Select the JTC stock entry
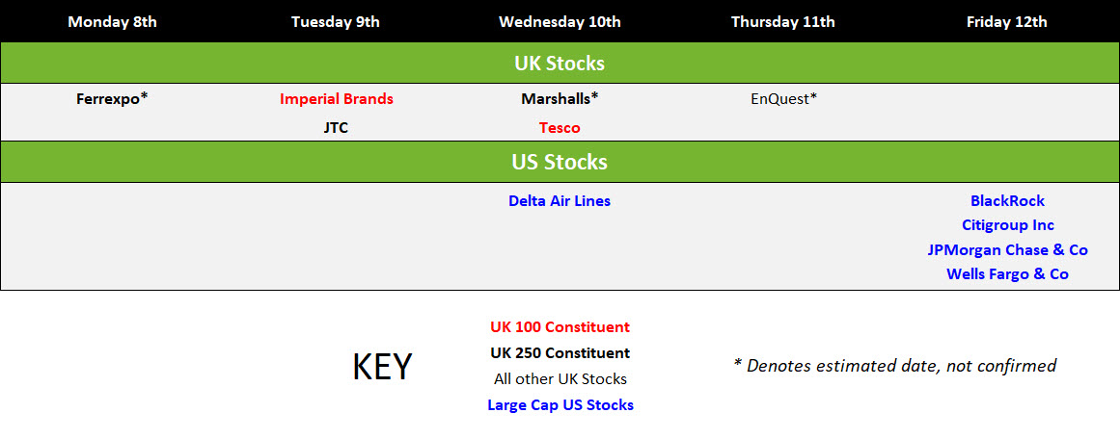This screenshot has width=1120, height=439. (x=336, y=128)
